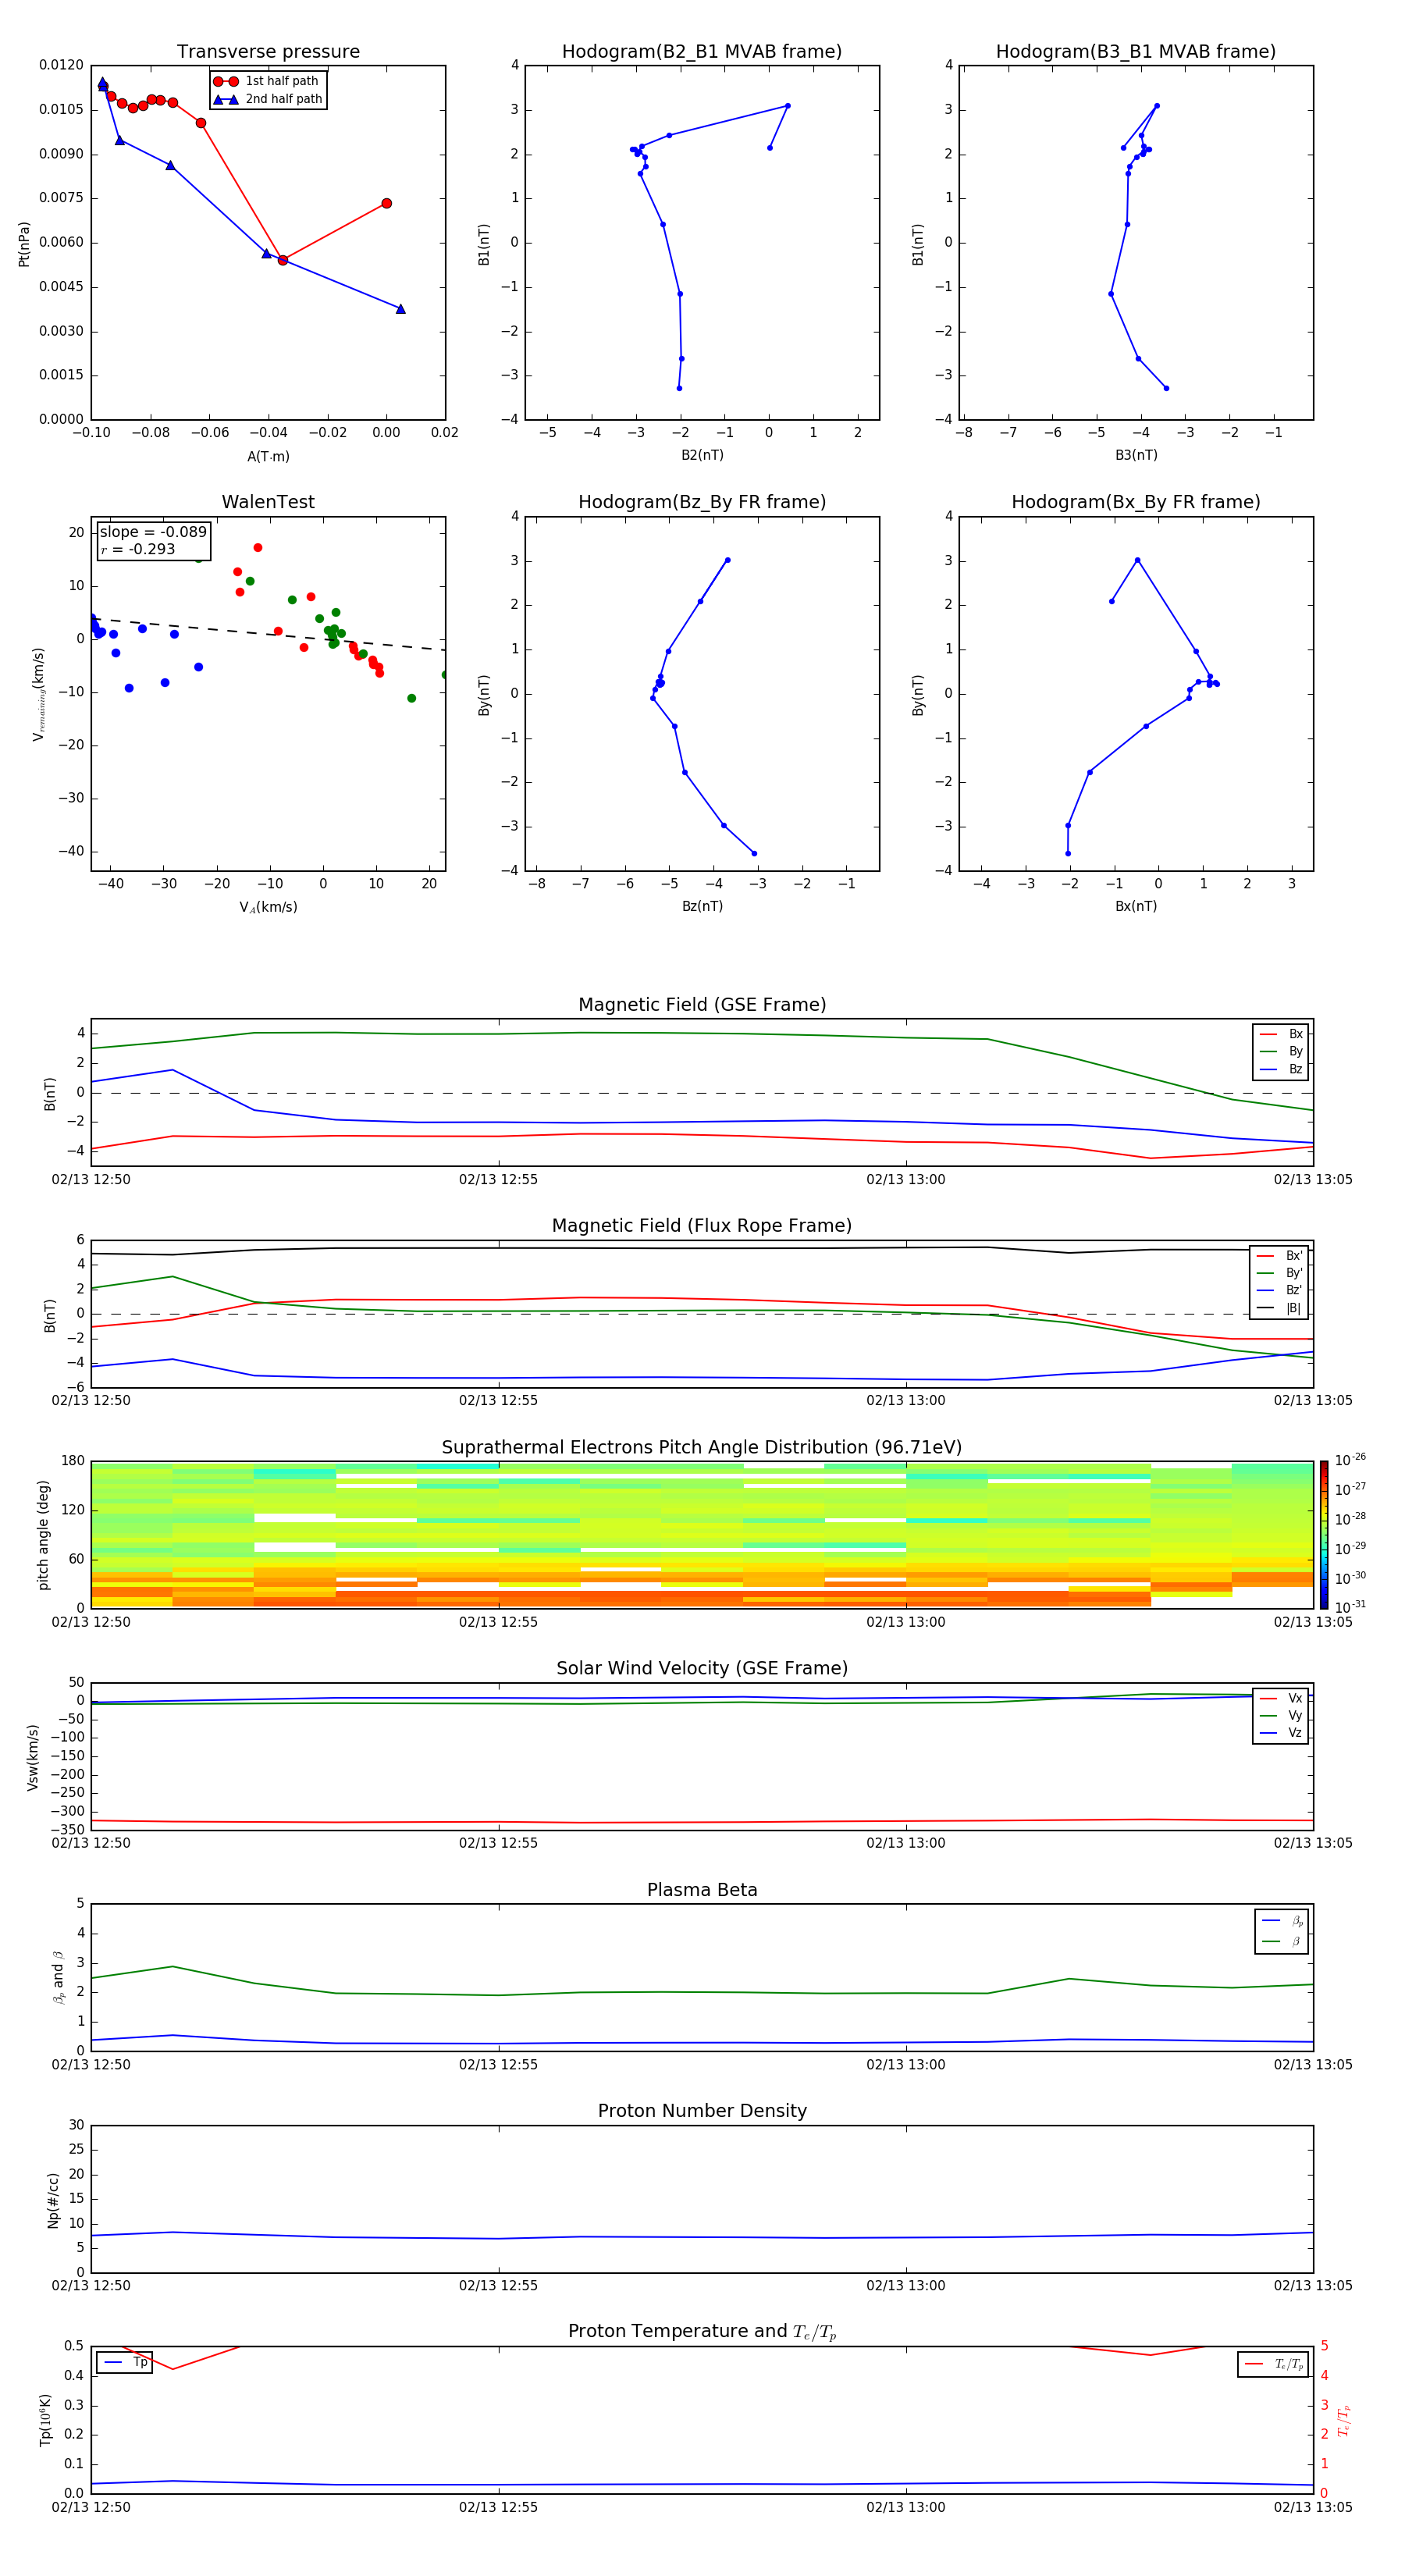The image size is (1405, 2576).
Task: Click the 'r = -0.293' annotation
Action: pos(138,549)
